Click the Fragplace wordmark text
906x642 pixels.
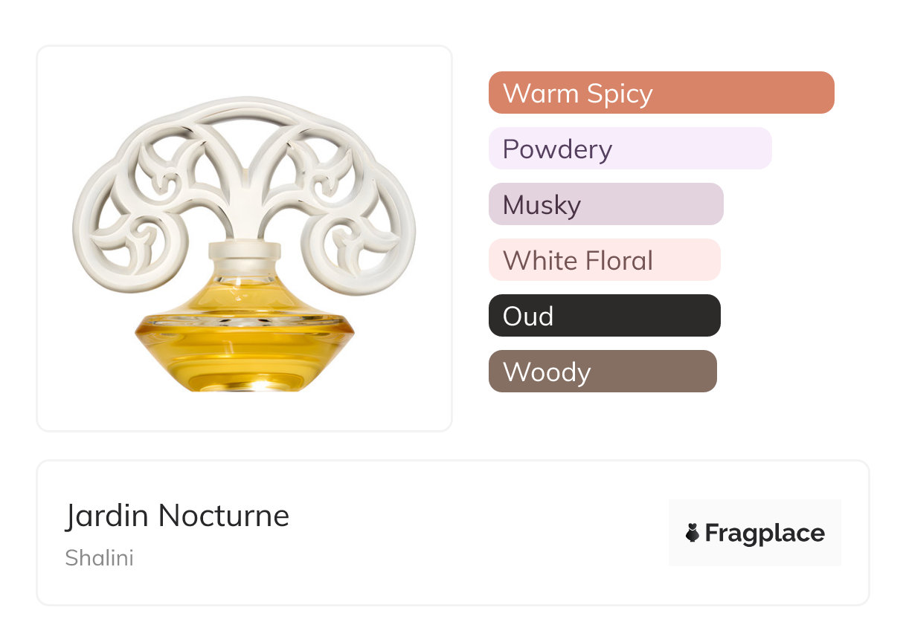tap(765, 533)
